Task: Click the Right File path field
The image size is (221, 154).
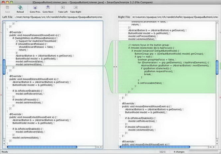Action: tap(173, 17)
